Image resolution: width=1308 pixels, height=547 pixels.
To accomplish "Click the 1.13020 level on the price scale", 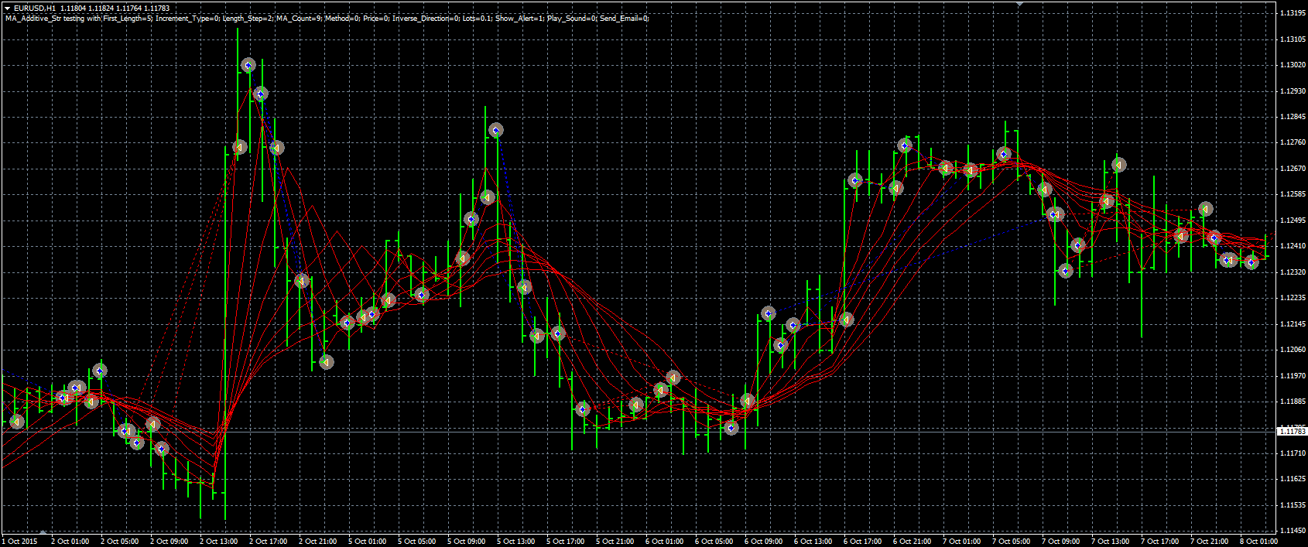I will pos(1293,65).
